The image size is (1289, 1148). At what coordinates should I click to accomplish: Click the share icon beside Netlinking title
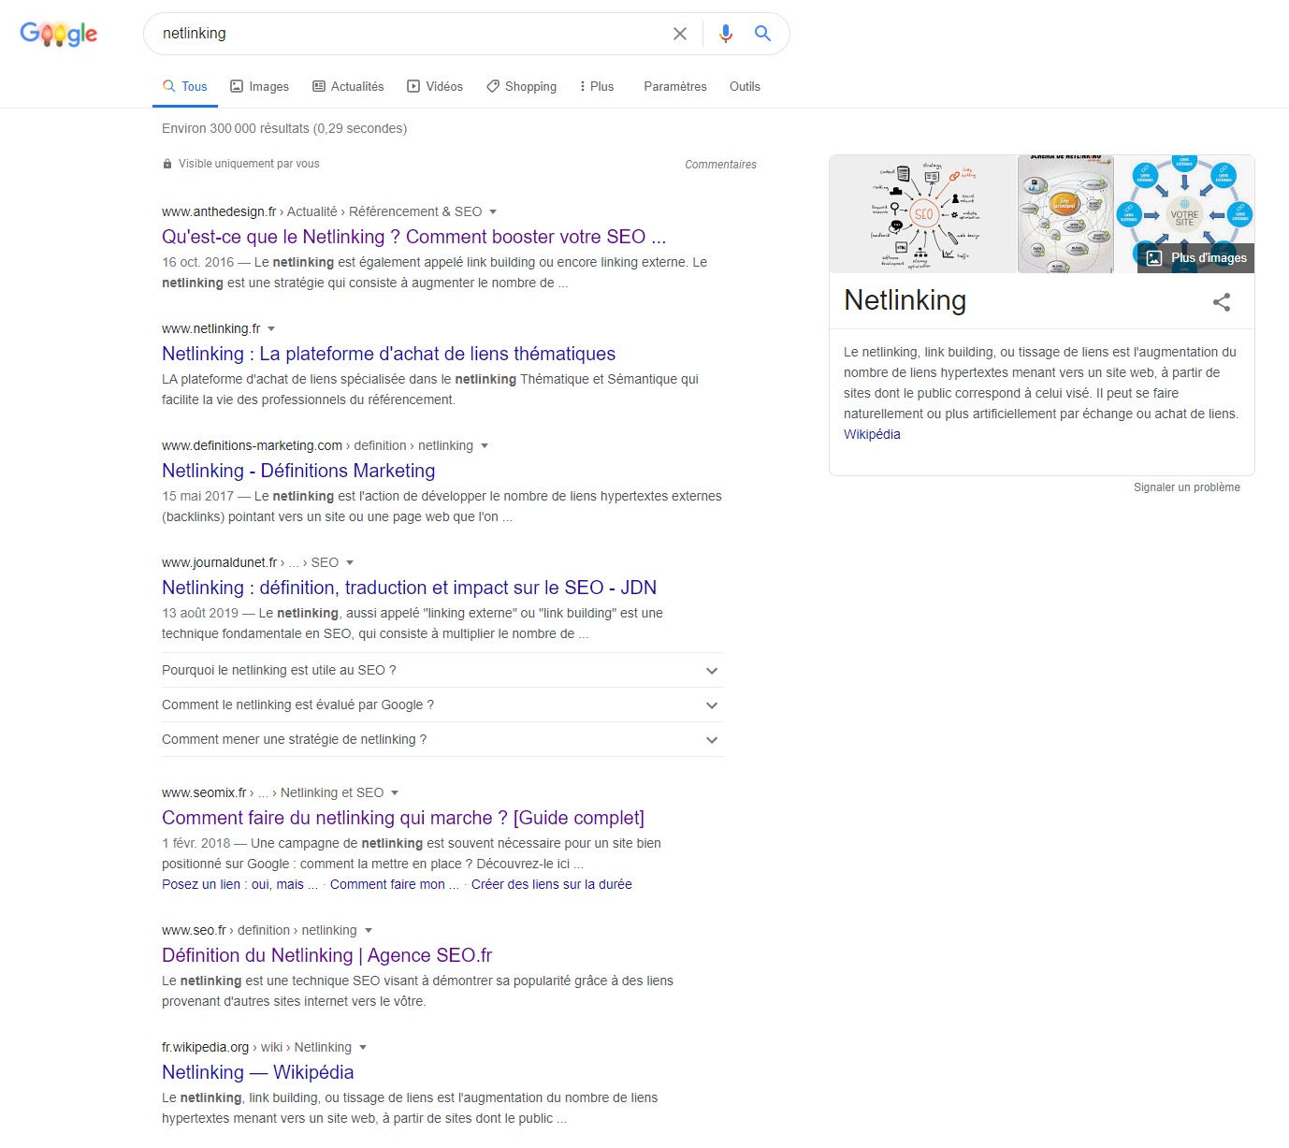(1222, 302)
